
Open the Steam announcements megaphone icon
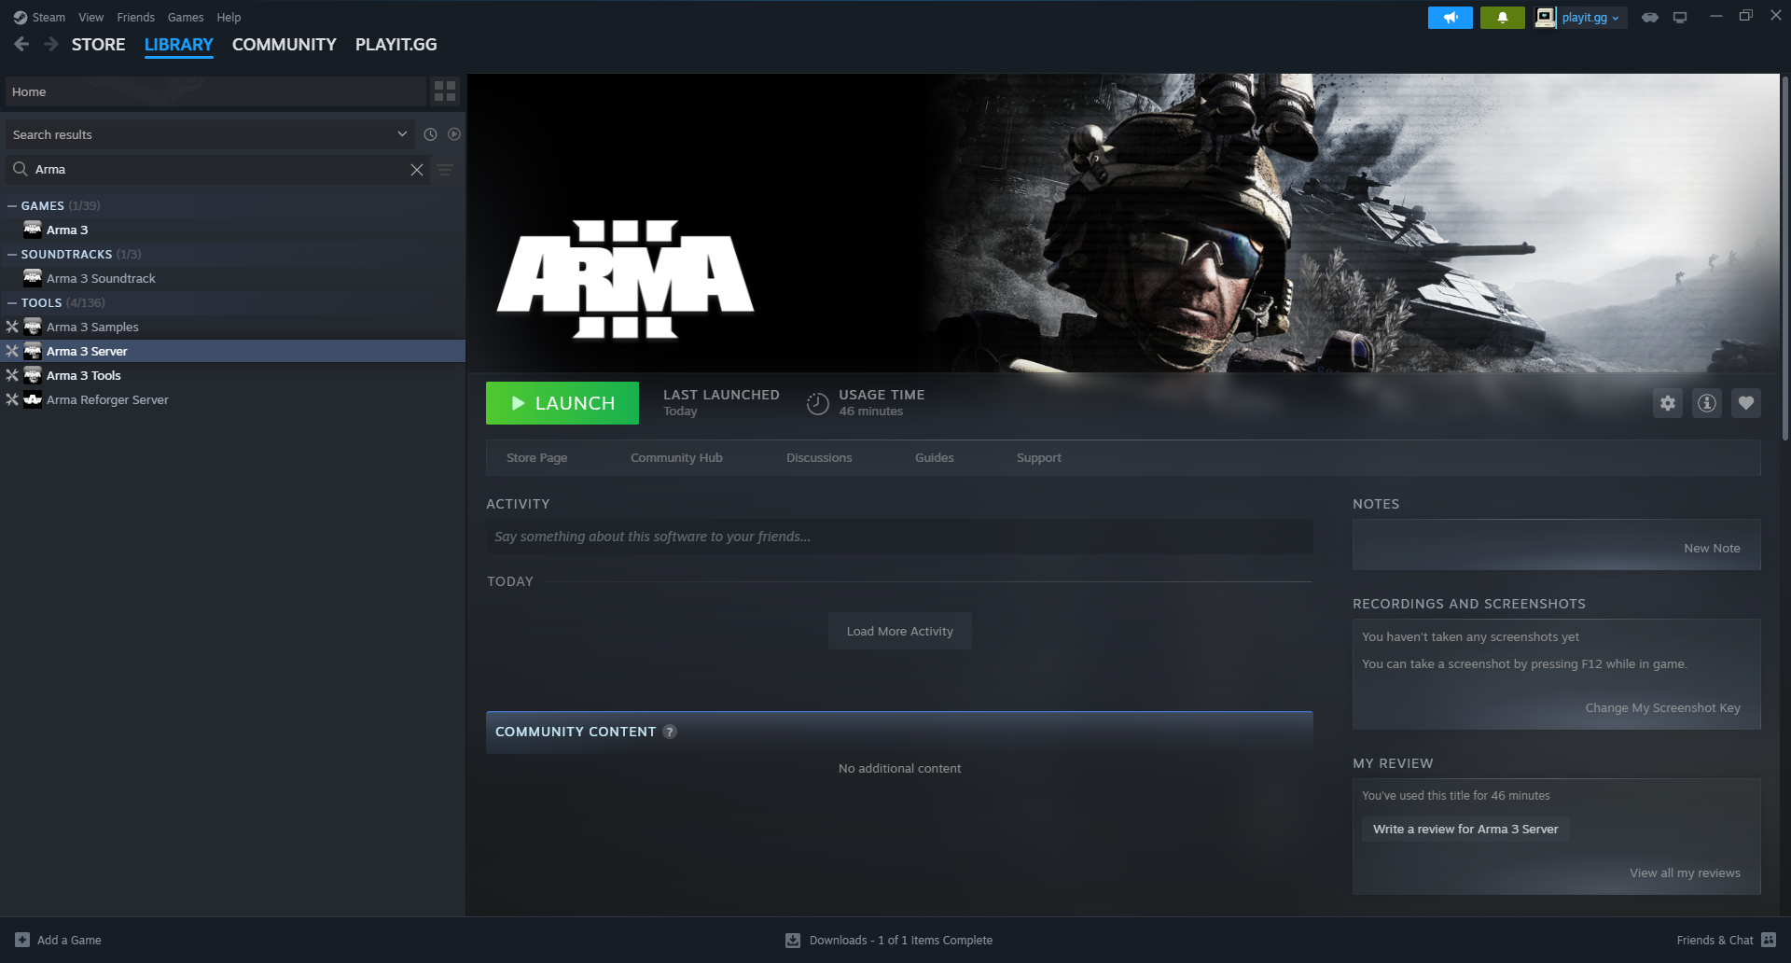pyautogui.click(x=1450, y=18)
